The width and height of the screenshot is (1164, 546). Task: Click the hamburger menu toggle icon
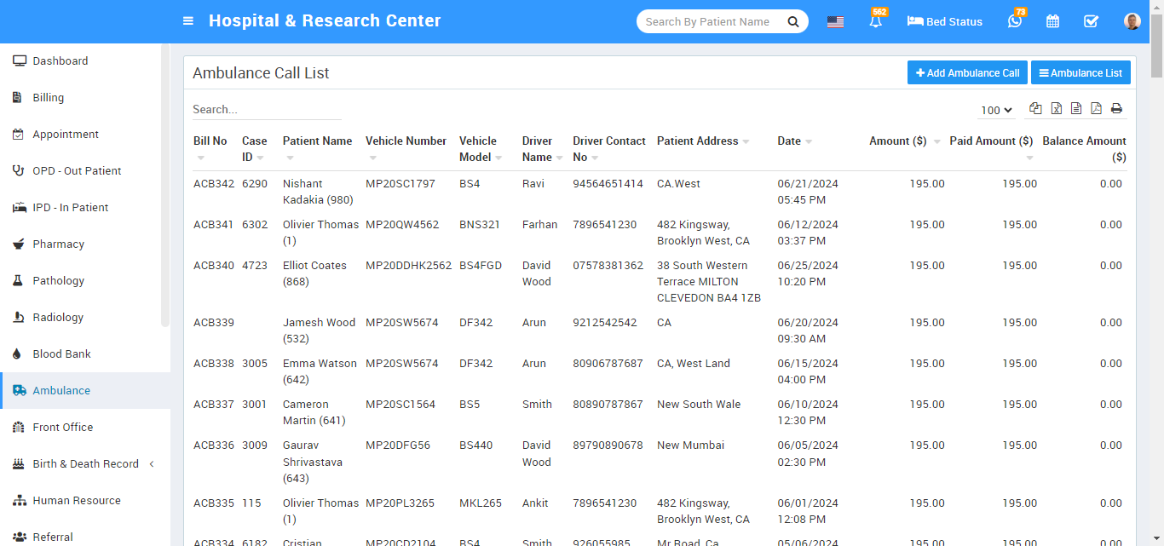[x=188, y=21]
